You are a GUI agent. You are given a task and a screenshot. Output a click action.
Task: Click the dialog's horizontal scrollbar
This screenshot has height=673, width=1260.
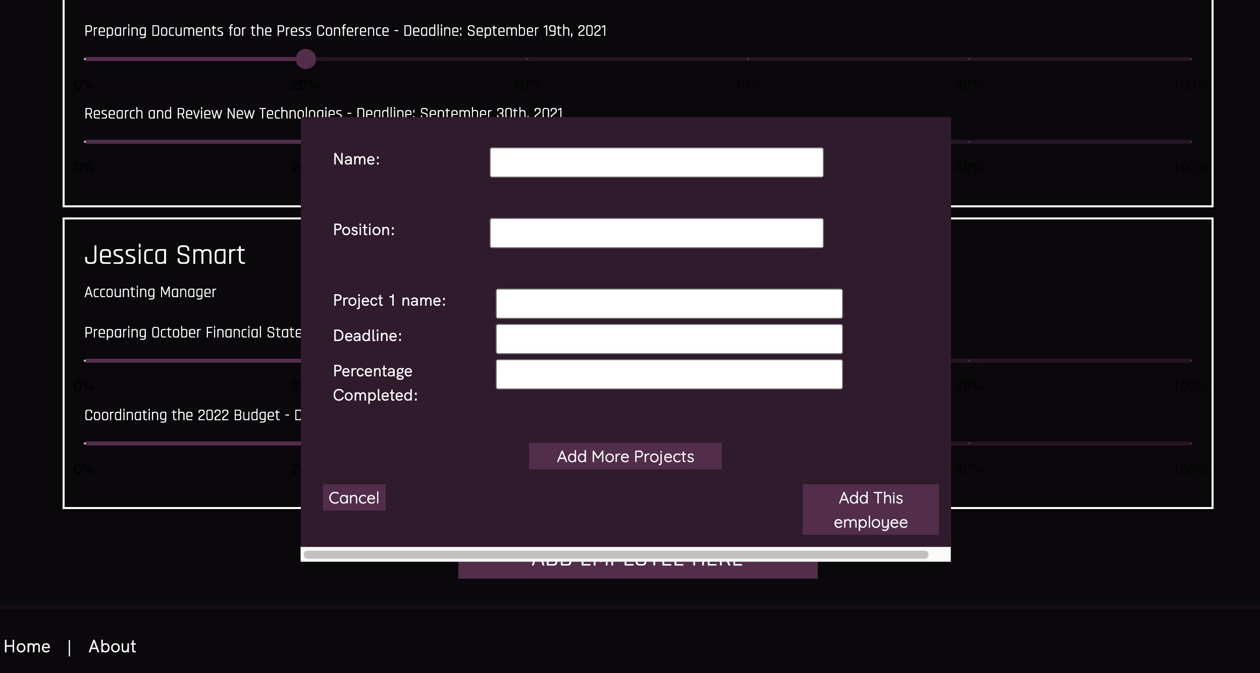(616, 554)
